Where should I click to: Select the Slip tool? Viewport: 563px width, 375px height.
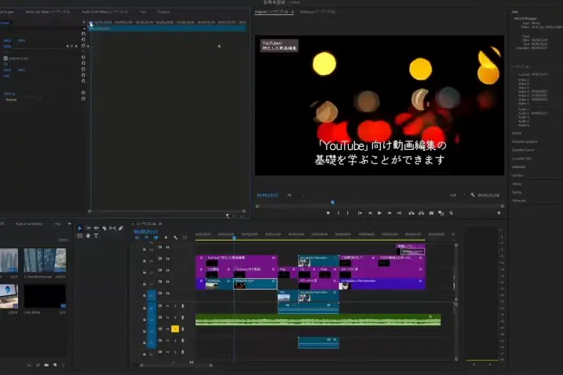pos(113,228)
